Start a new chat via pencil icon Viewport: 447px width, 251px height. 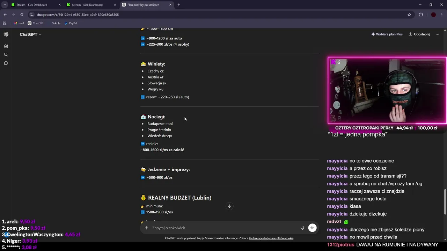pyautogui.click(x=6, y=46)
